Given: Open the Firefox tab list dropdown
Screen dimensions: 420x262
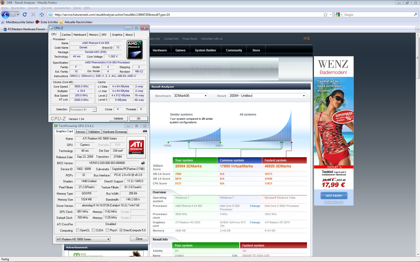Looking at the screenshot, I should 417,29.
